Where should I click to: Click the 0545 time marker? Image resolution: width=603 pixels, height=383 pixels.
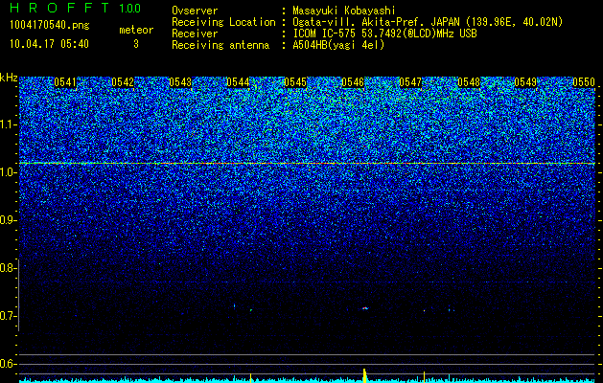pyautogui.click(x=295, y=82)
